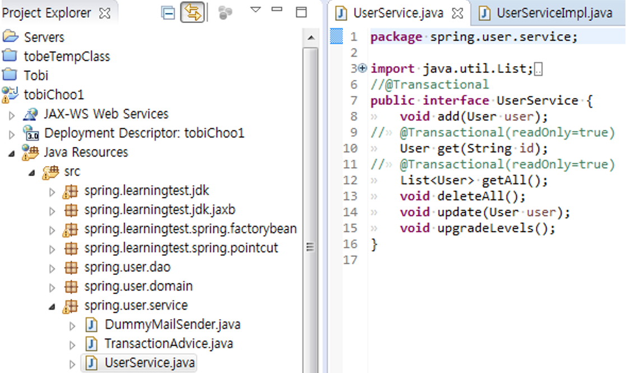Click the src source folder icon

pyautogui.click(x=50, y=172)
